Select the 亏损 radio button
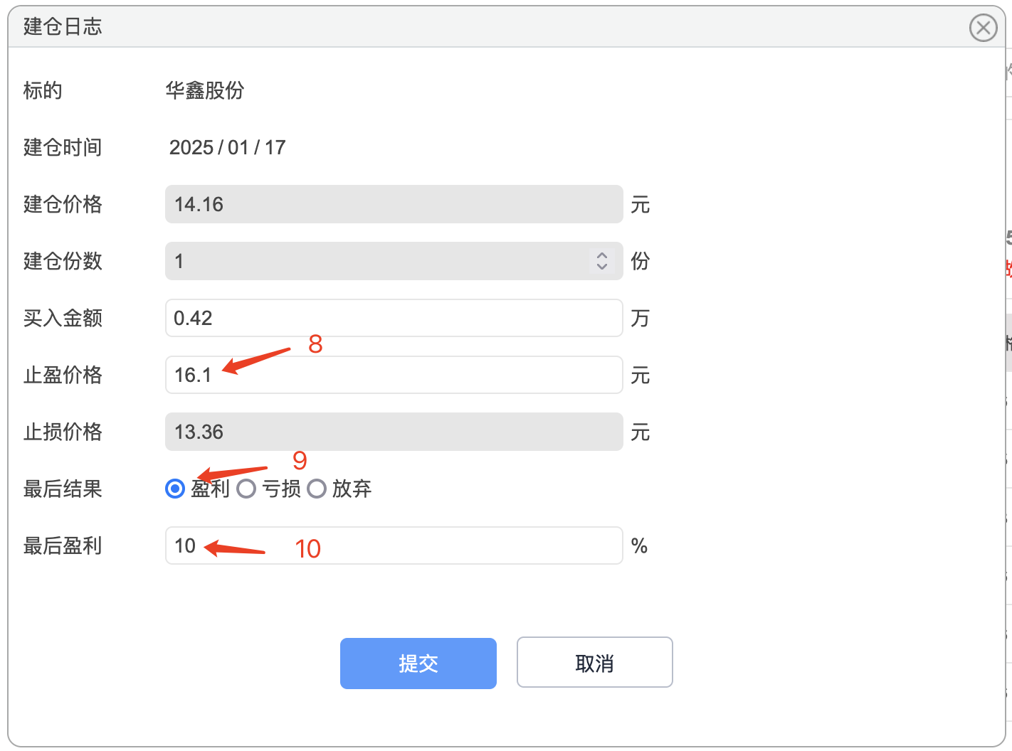The image size is (1012, 751). (246, 489)
